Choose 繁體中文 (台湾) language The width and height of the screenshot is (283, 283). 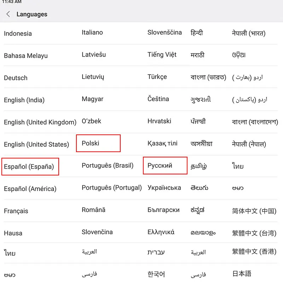254,233
